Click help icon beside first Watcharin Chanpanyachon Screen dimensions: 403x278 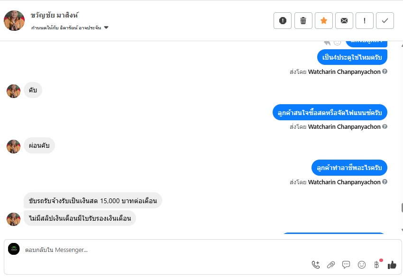(x=385, y=72)
